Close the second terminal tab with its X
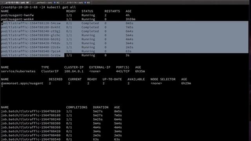The image size is (251, 141). tap(33, 3)
